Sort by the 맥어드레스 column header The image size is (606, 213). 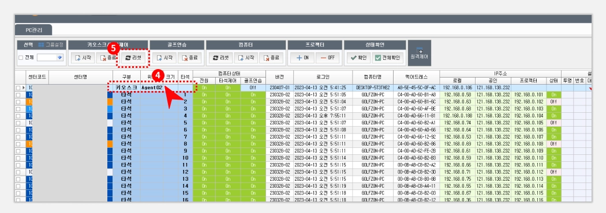tap(416, 77)
